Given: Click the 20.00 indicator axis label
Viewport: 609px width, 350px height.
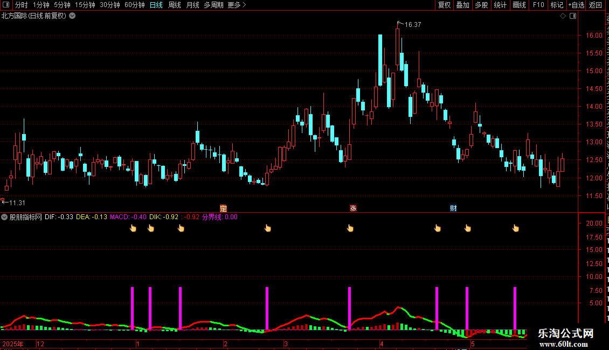Looking at the screenshot, I should coord(594,223).
